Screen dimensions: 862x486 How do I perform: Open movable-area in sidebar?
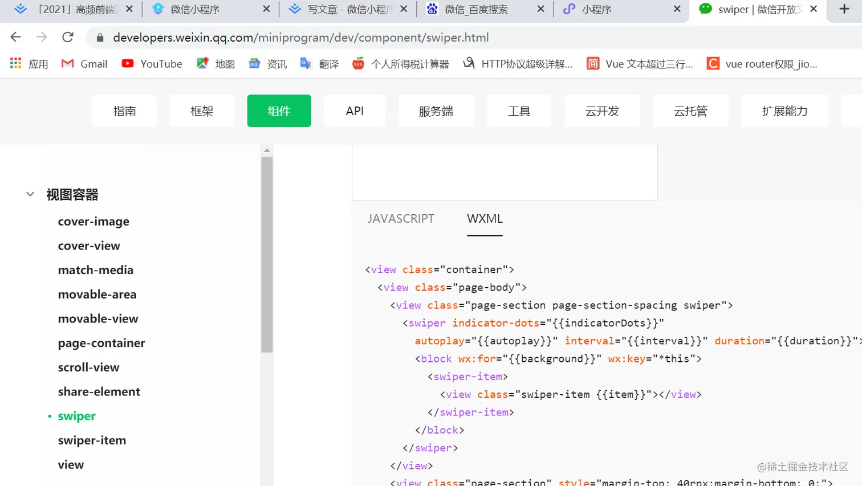[x=97, y=295]
